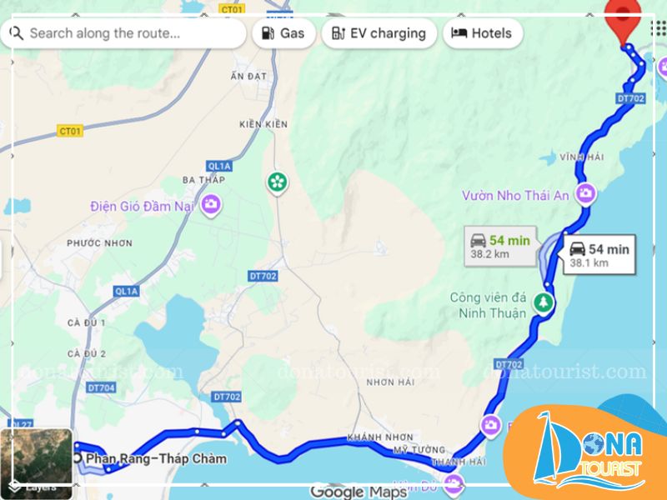Open Điện Gió Đầm Nai camera marker
Screen dimensions: 667x500
[211, 205]
